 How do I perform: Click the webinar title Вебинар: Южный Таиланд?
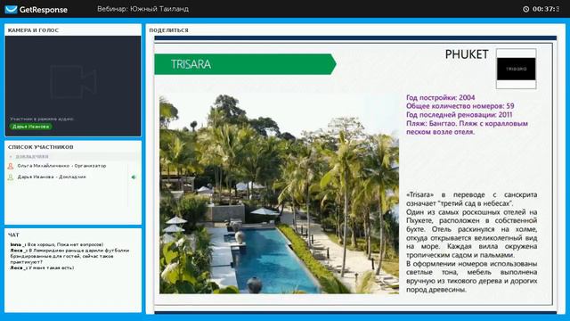tap(142, 9)
